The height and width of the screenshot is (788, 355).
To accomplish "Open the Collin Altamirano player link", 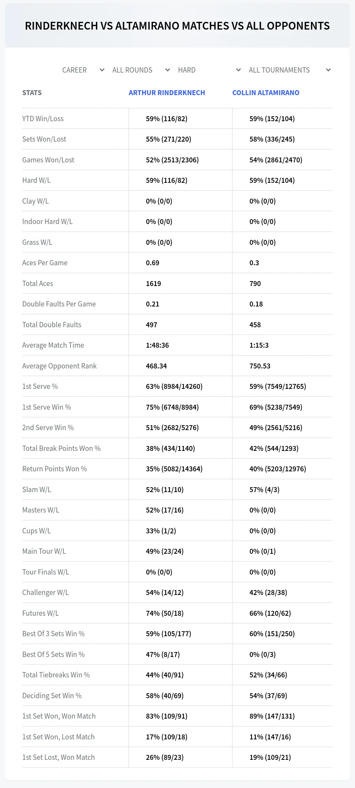I will [266, 93].
